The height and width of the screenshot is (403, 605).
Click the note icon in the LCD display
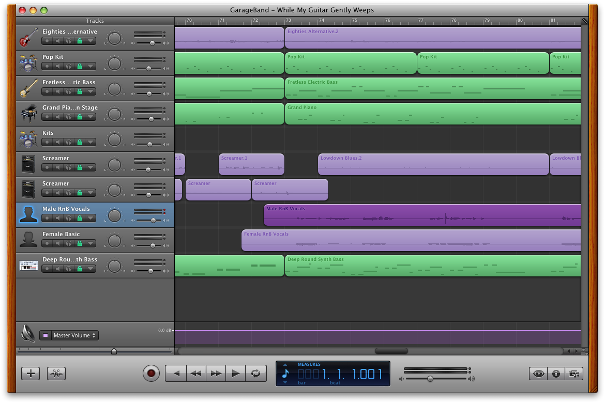285,374
